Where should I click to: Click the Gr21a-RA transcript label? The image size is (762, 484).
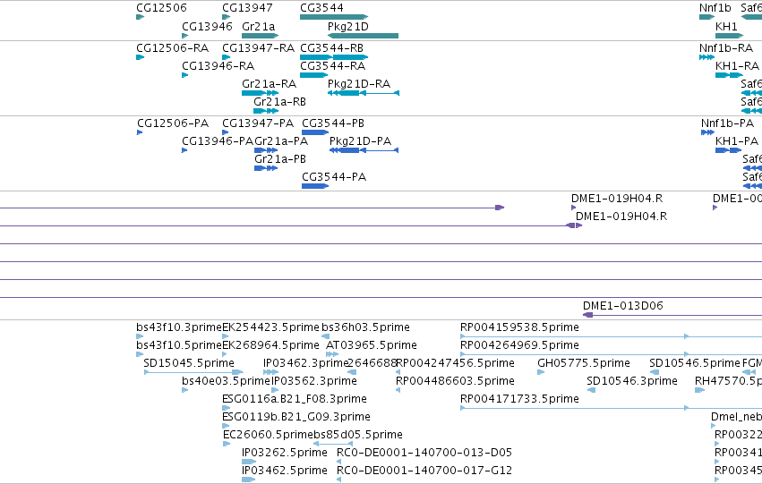tap(270, 84)
